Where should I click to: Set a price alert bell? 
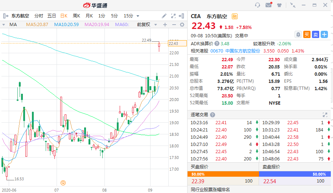pyautogui.click(x=298, y=34)
